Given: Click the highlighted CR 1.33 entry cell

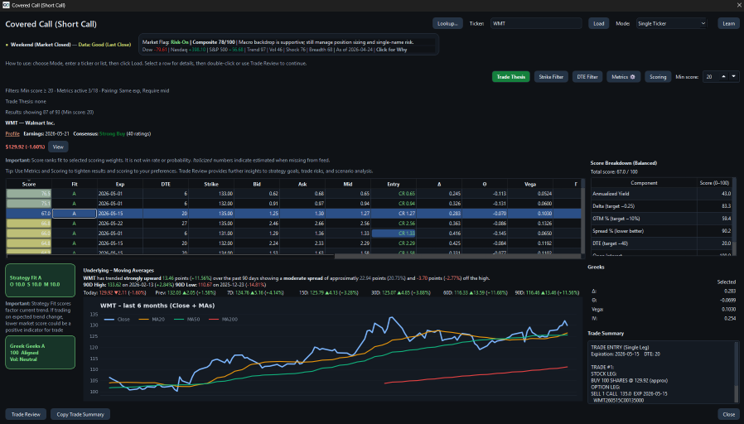Looking at the screenshot, I should tap(394, 234).
